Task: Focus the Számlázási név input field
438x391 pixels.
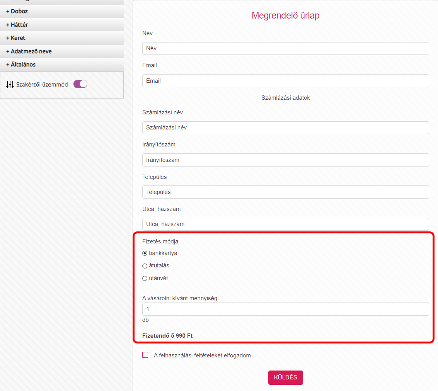Action: 285,127
